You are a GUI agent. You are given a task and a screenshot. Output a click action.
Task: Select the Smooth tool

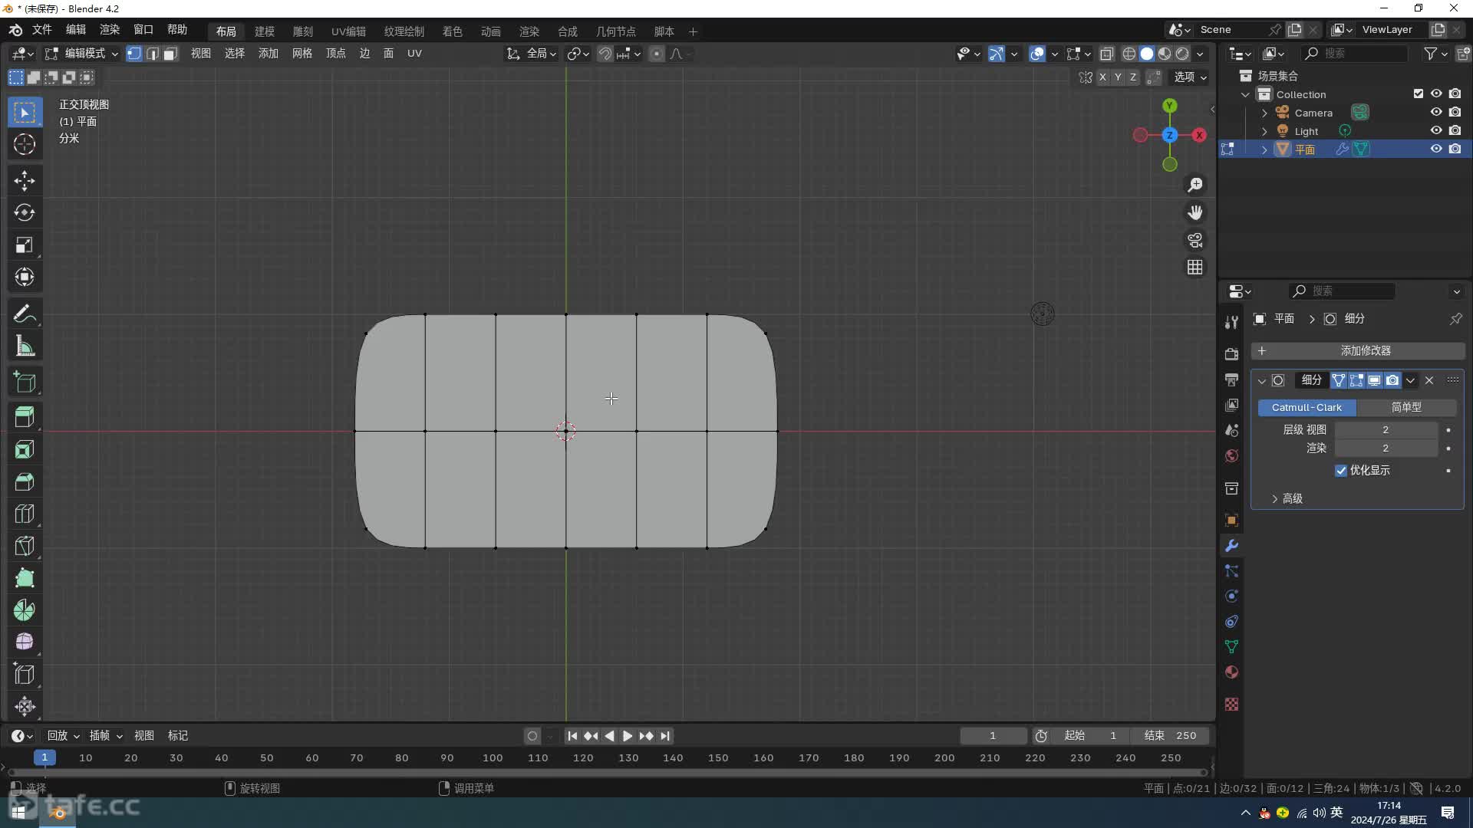tap(25, 642)
